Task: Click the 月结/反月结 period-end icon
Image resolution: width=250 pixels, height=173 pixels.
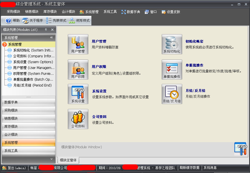Action: [x=172, y=94]
